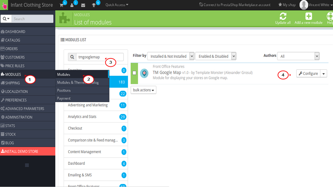Open the Customers sidebar menu

click(28, 57)
